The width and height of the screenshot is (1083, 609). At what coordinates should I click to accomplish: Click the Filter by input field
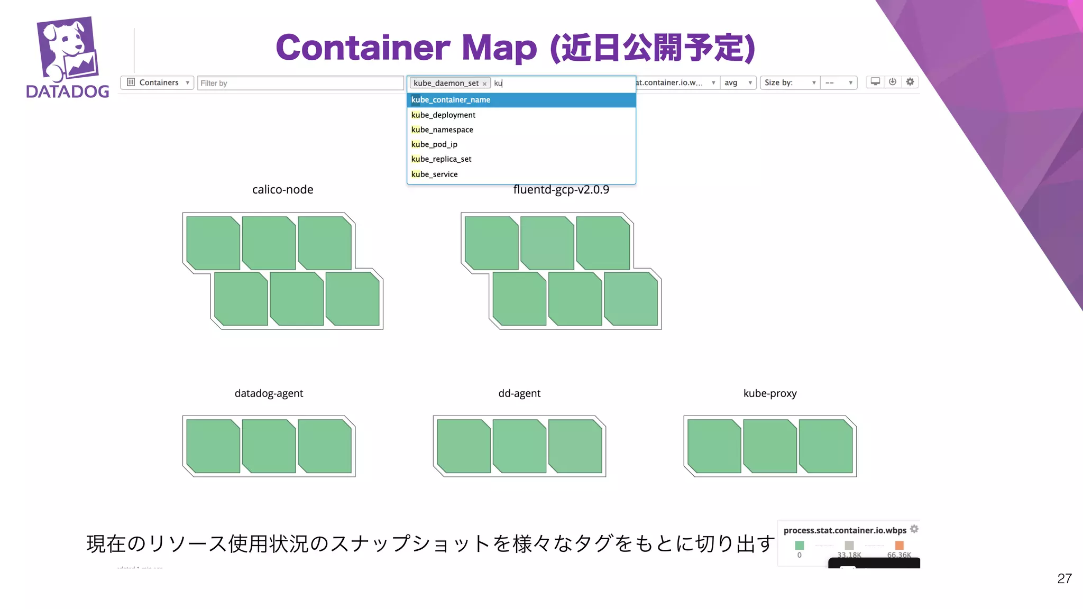[300, 83]
